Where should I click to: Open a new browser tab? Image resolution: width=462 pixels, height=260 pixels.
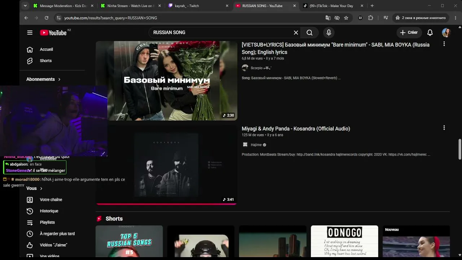[372, 6]
